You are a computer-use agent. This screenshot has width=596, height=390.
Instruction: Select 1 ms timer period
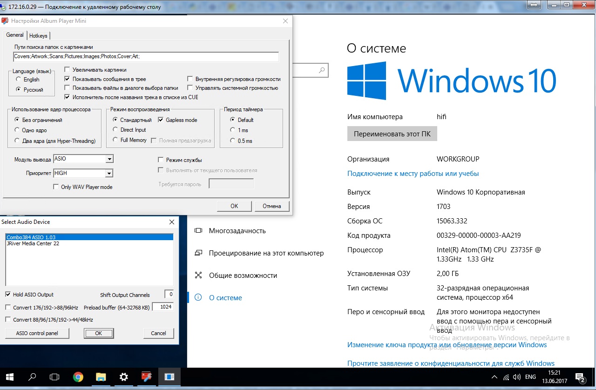233,130
